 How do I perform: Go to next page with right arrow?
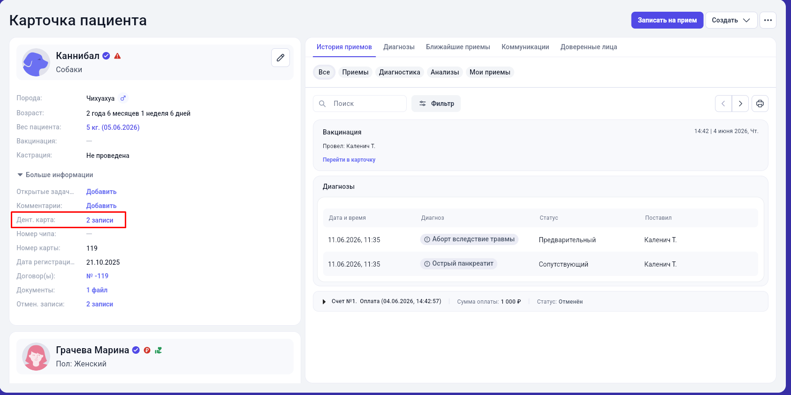740,104
